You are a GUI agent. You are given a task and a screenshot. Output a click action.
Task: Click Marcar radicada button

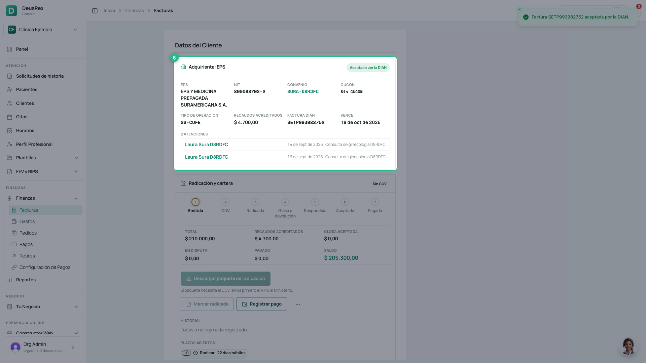[207, 304]
